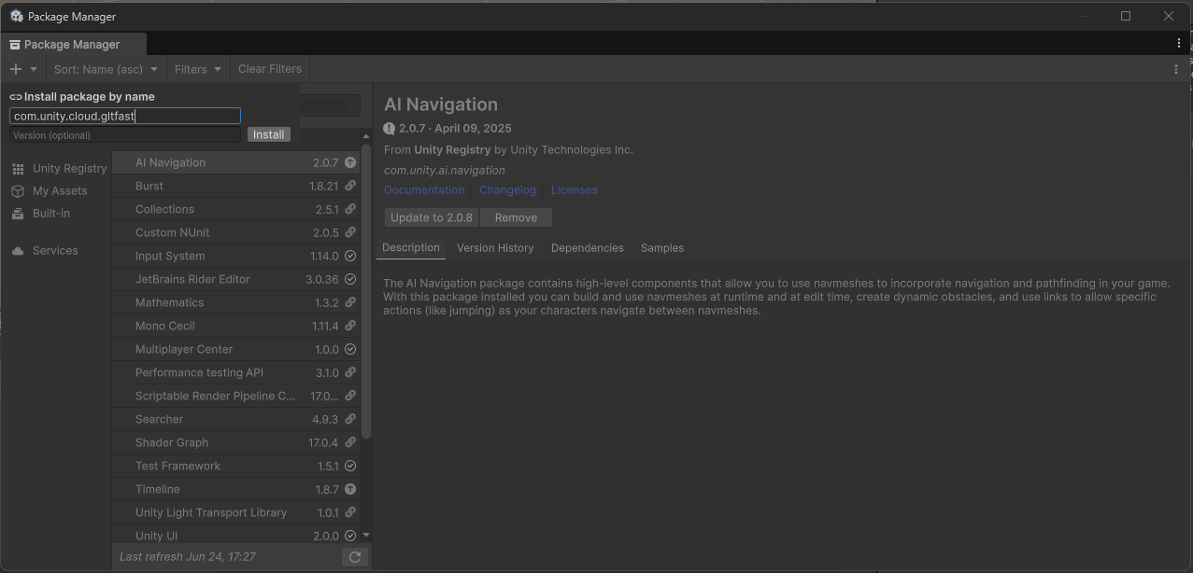Click the My Assets cube icon

coord(18,191)
